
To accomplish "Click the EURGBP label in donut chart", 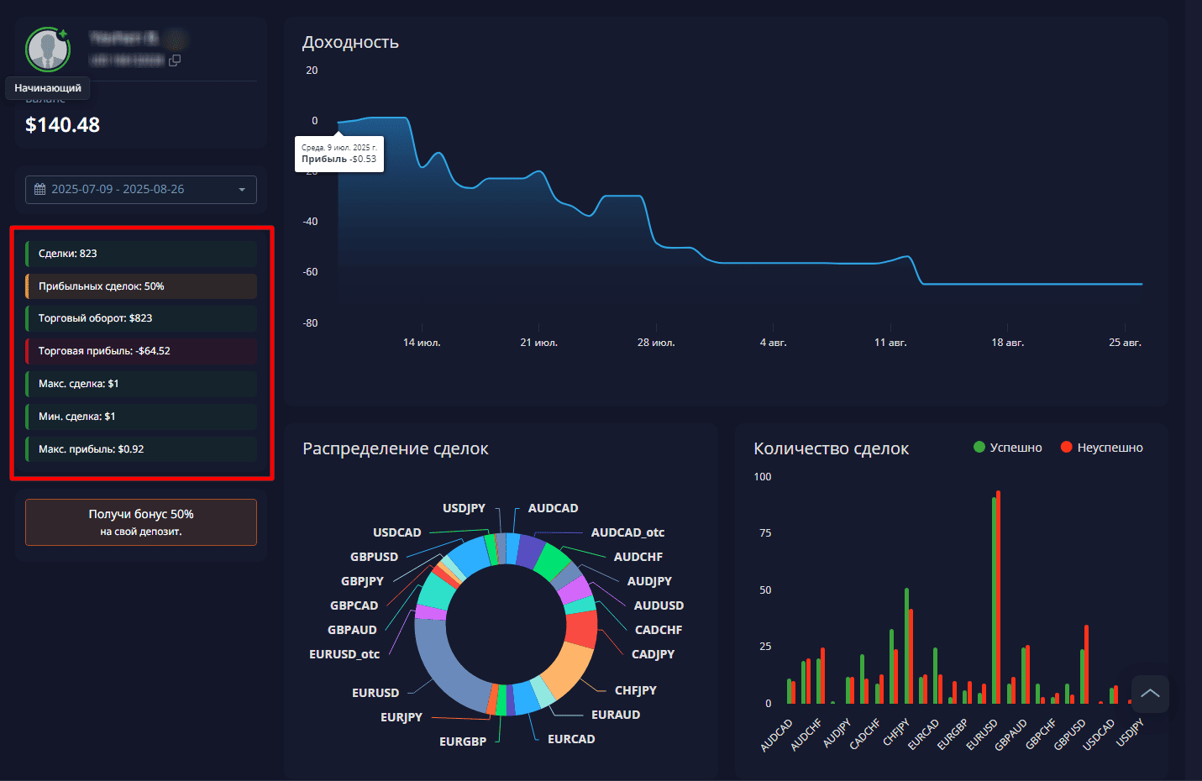I will [463, 742].
